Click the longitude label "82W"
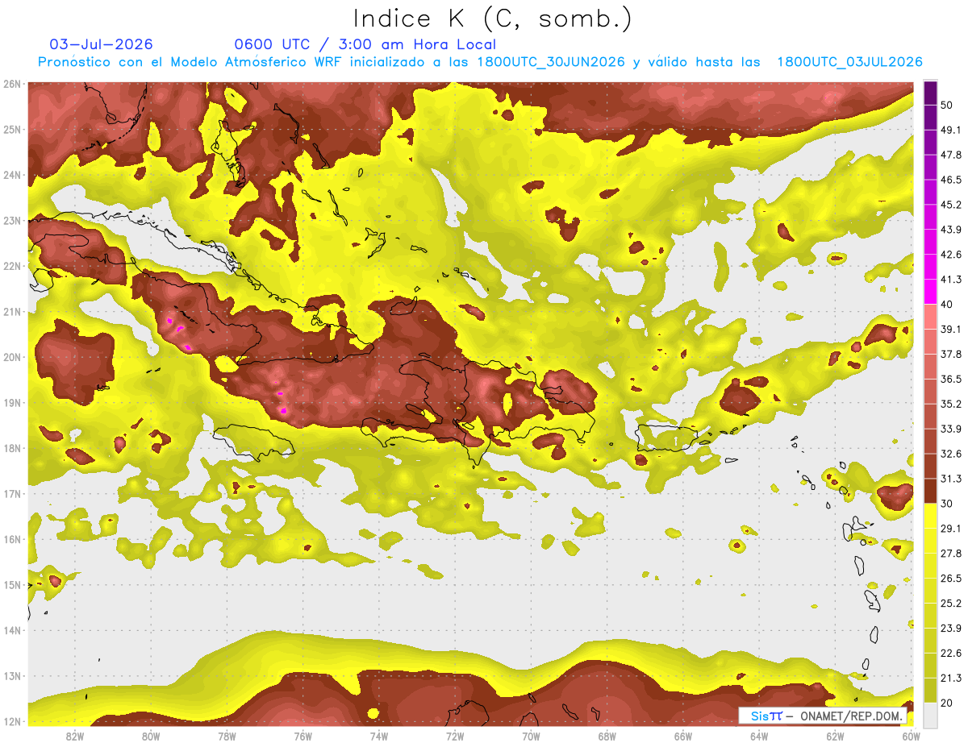 (75, 736)
